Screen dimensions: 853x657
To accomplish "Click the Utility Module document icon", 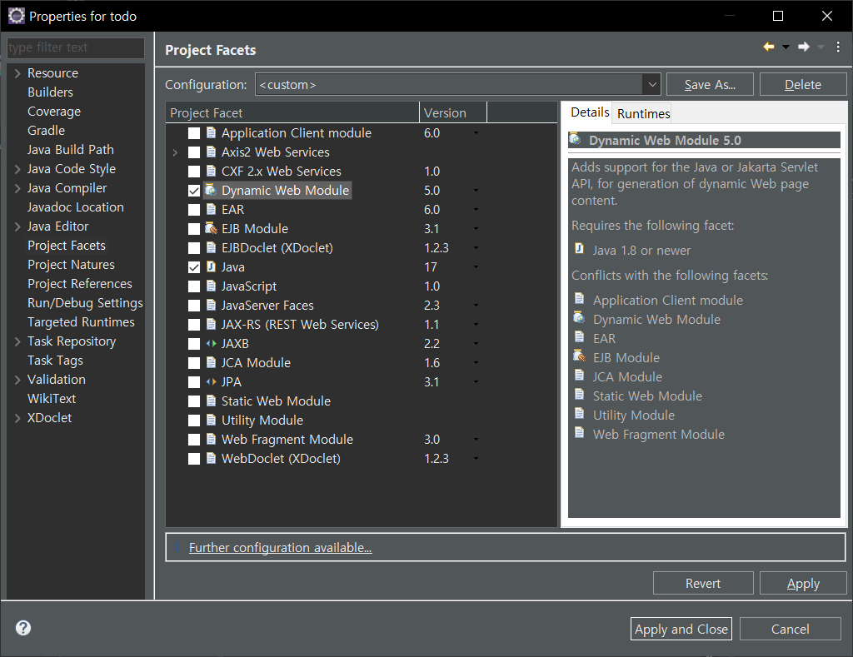I will tap(211, 420).
